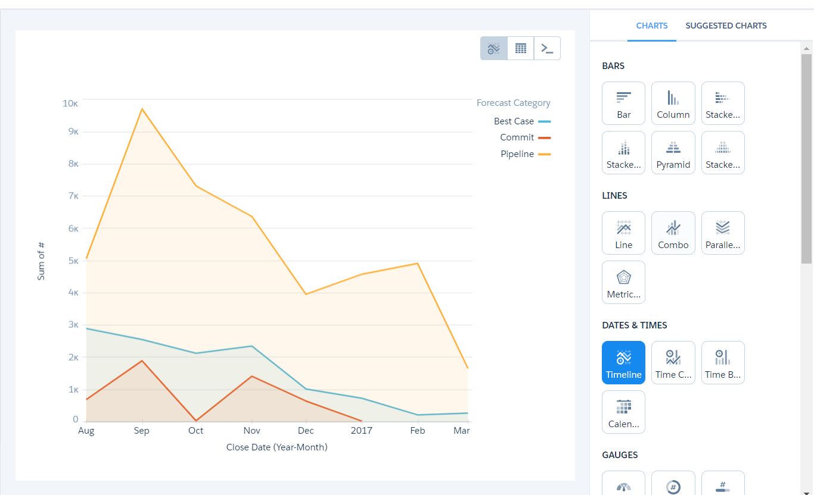Open the Suggested Charts tab
814x495 pixels.
click(726, 26)
